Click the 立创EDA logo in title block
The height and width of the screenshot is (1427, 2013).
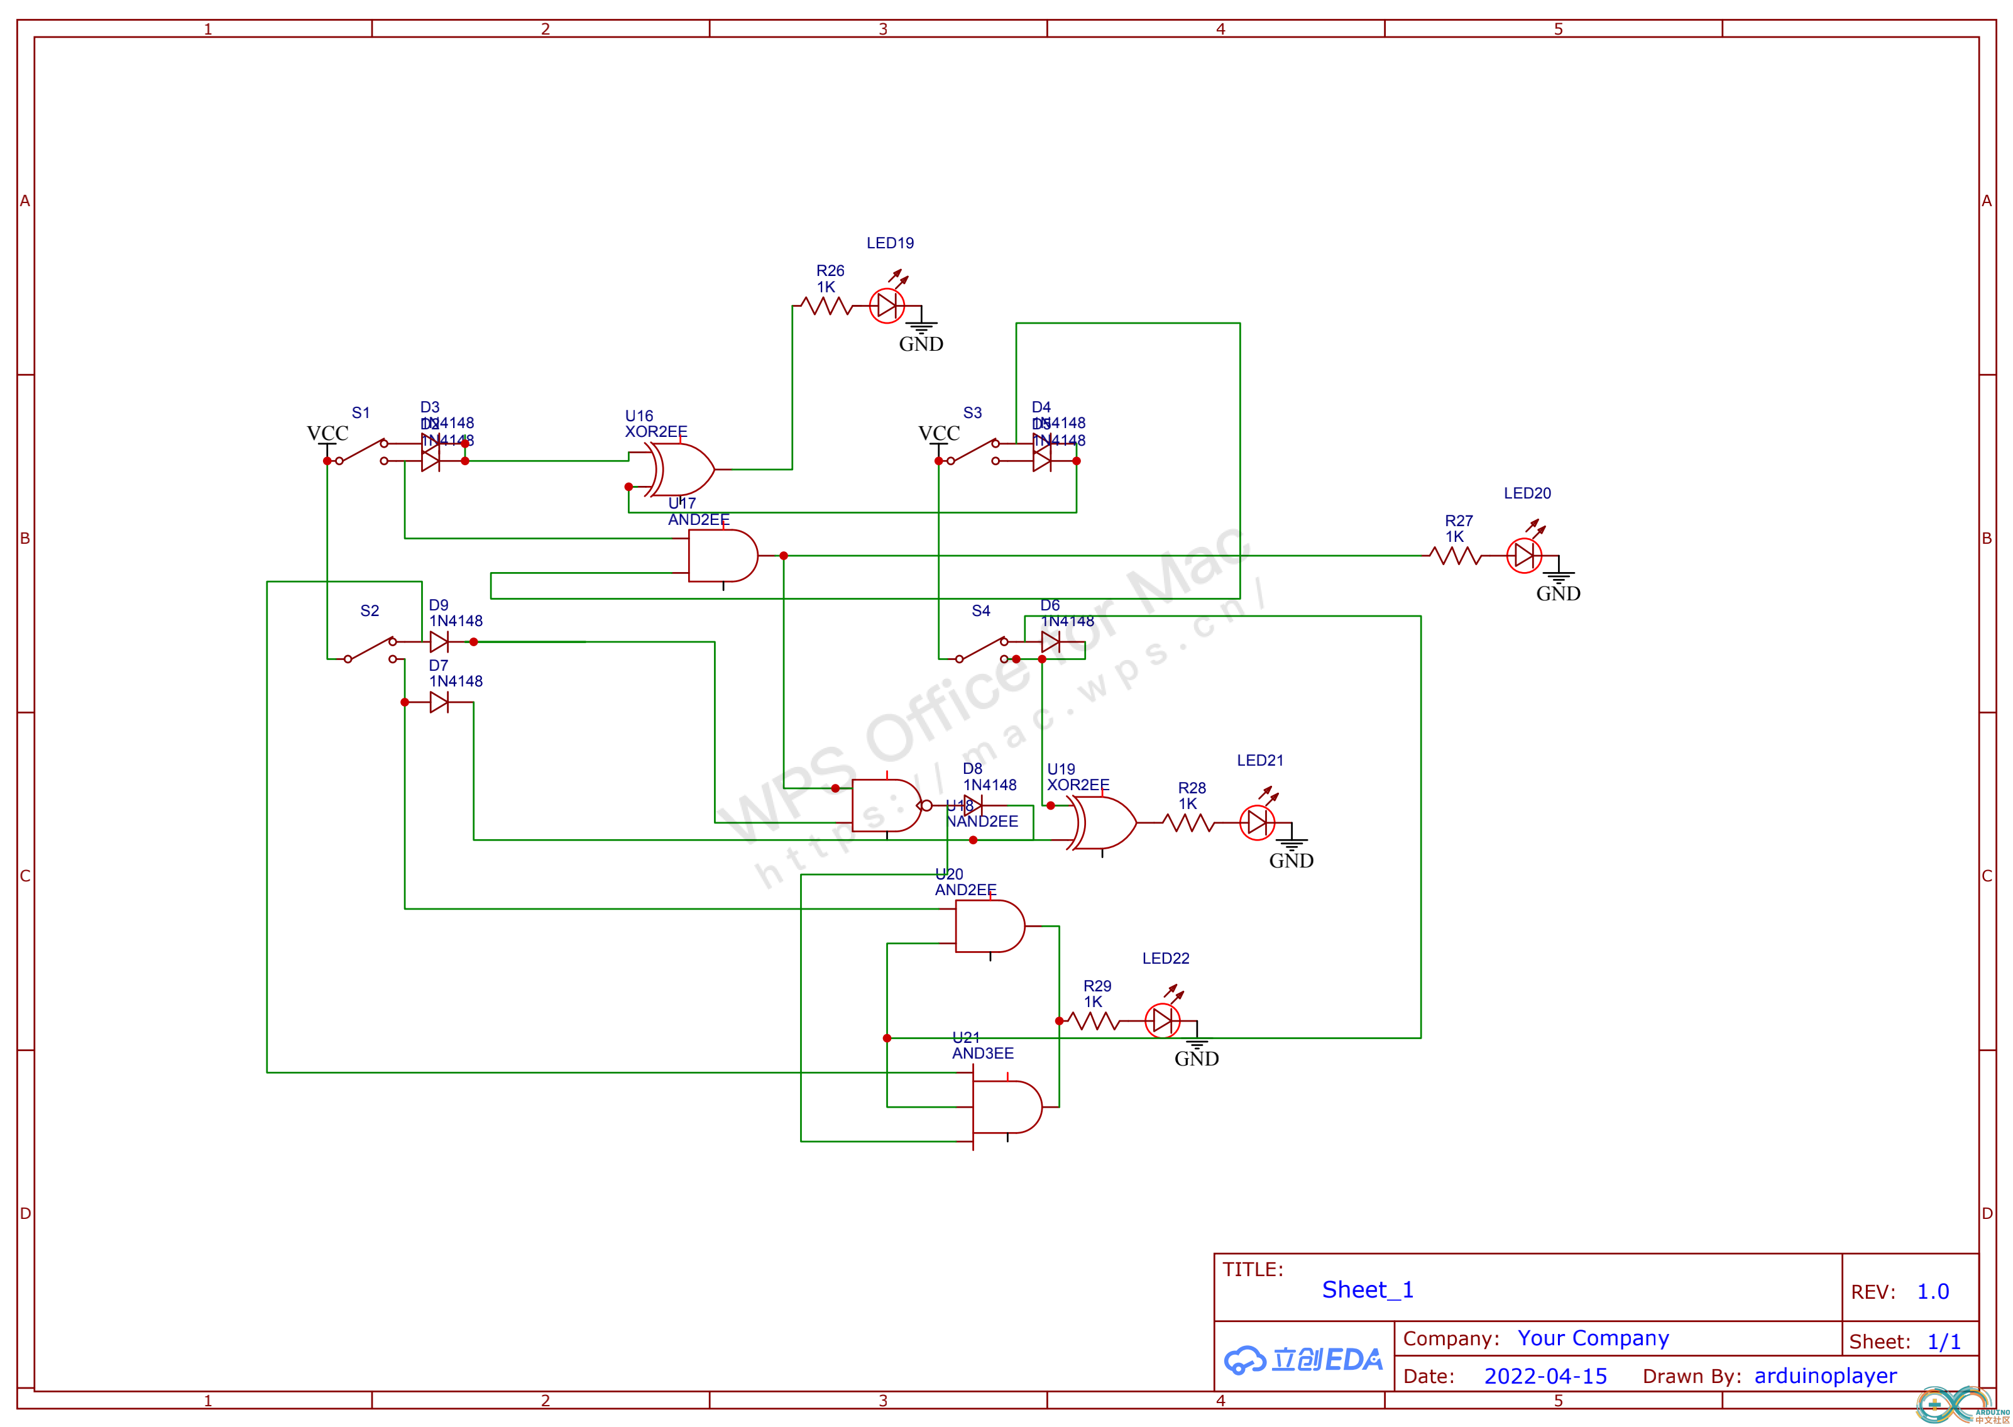click(x=1303, y=1359)
